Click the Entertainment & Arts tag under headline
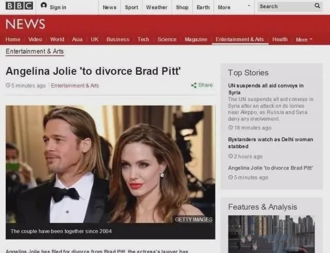This screenshot has width=330, height=253. [75, 86]
